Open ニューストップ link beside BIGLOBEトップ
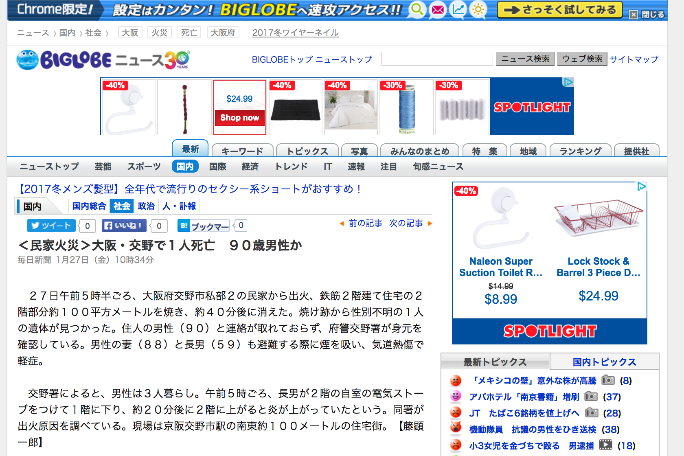Screen dimensions: 684x456 click(344, 59)
